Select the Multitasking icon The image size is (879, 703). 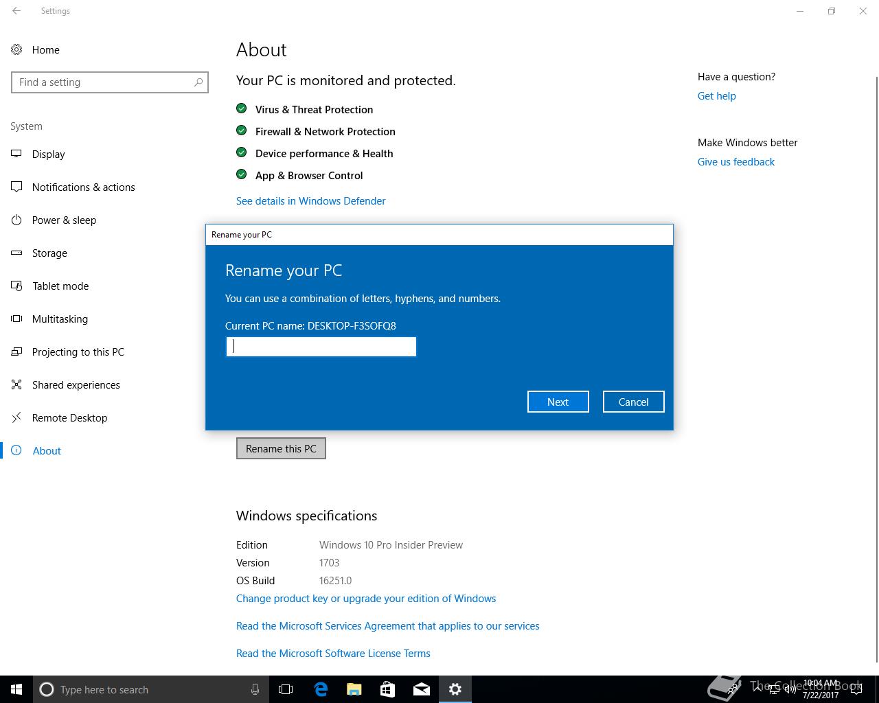(x=16, y=319)
